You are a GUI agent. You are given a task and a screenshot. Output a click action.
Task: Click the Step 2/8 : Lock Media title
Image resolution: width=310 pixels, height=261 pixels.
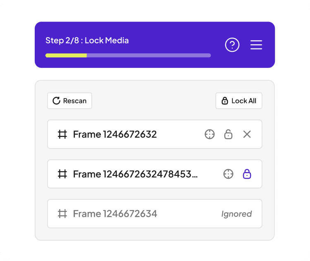tap(87, 41)
